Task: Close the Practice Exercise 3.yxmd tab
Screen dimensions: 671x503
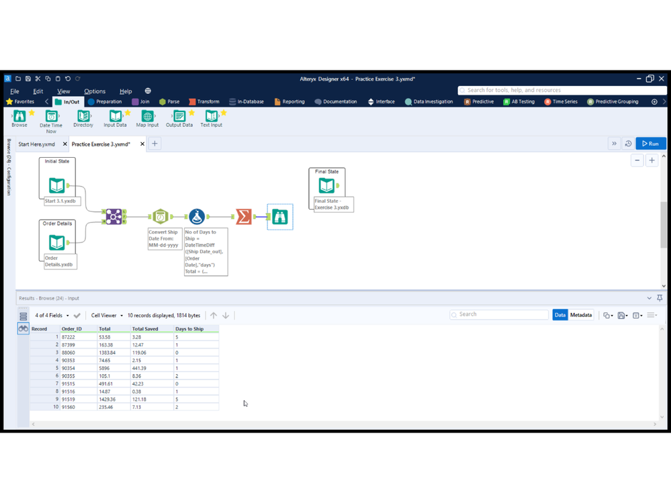Action: pyautogui.click(x=142, y=144)
